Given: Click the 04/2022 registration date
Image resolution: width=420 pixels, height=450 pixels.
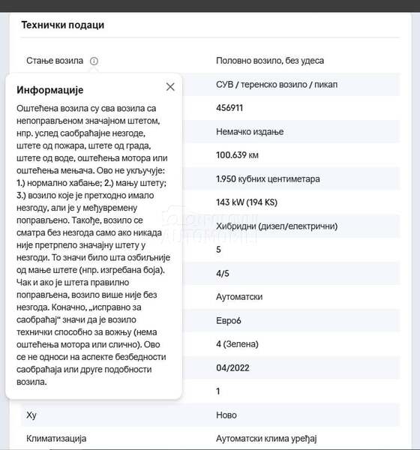Looking at the screenshot, I should (232, 368).
